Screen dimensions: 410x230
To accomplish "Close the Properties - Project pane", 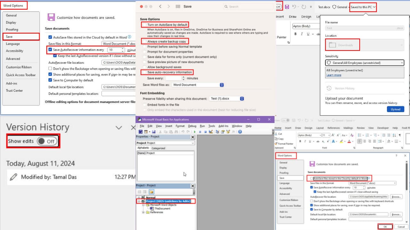I will pos(193,137).
